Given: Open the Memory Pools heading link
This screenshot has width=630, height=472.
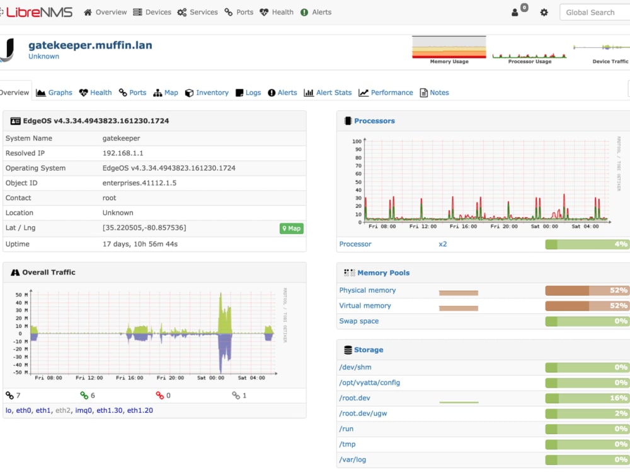Looking at the screenshot, I should tap(384, 273).
